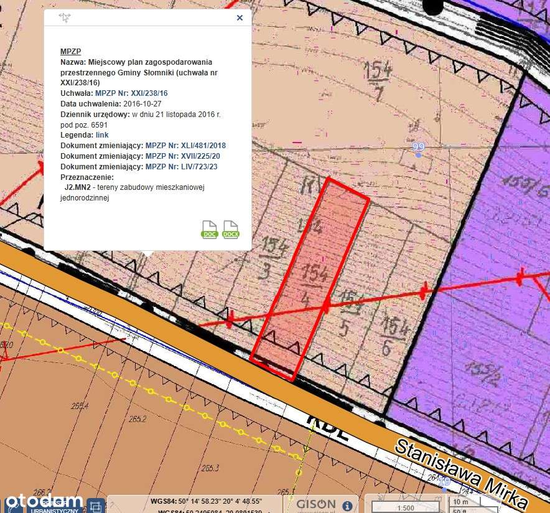The width and height of the screenshot is (550, 513).
Task: Close the MPZP info popup
Action: pos(240,17)
